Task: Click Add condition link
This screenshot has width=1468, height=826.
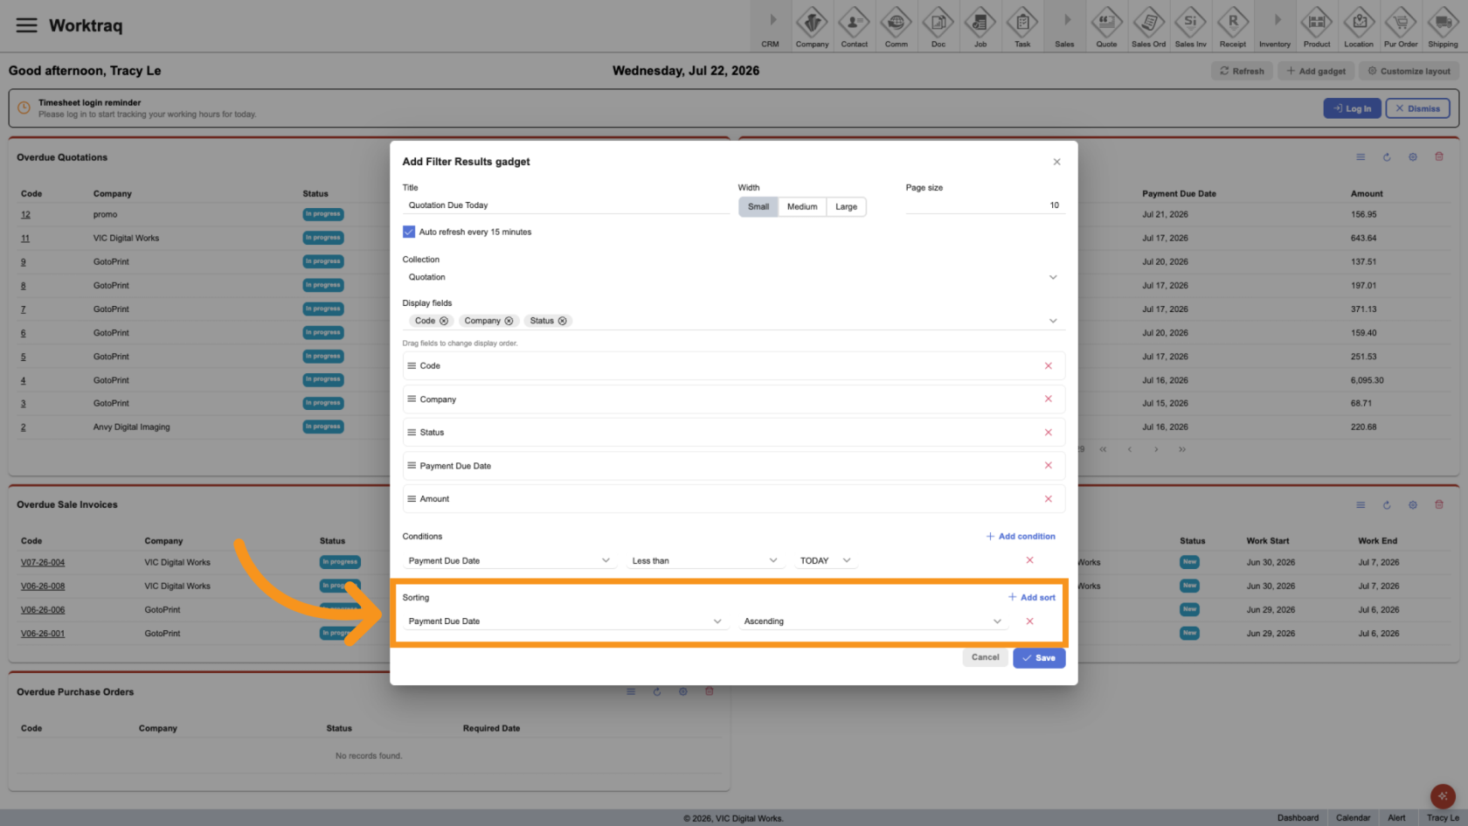Action: pyautogui.click(x=1021, y=537)
